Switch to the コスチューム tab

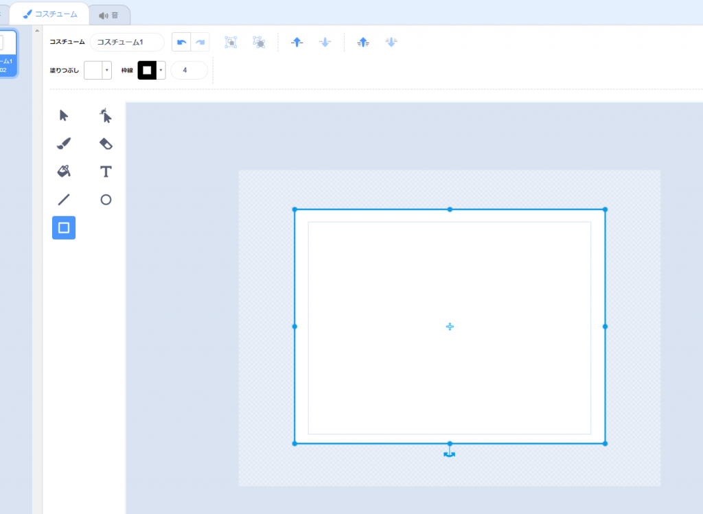(x=50, y=14)
